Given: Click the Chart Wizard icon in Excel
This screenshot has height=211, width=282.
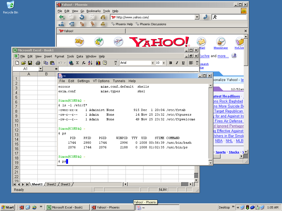Looking at the screenshot, I should pos(98,63).
